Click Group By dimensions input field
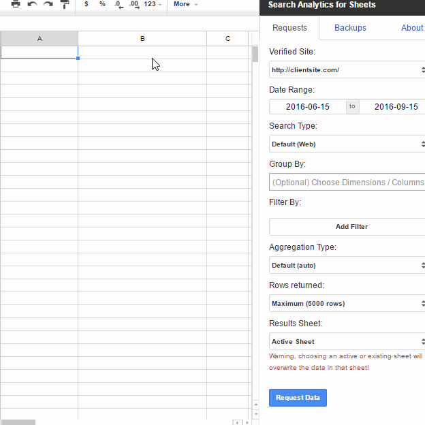 347,182
